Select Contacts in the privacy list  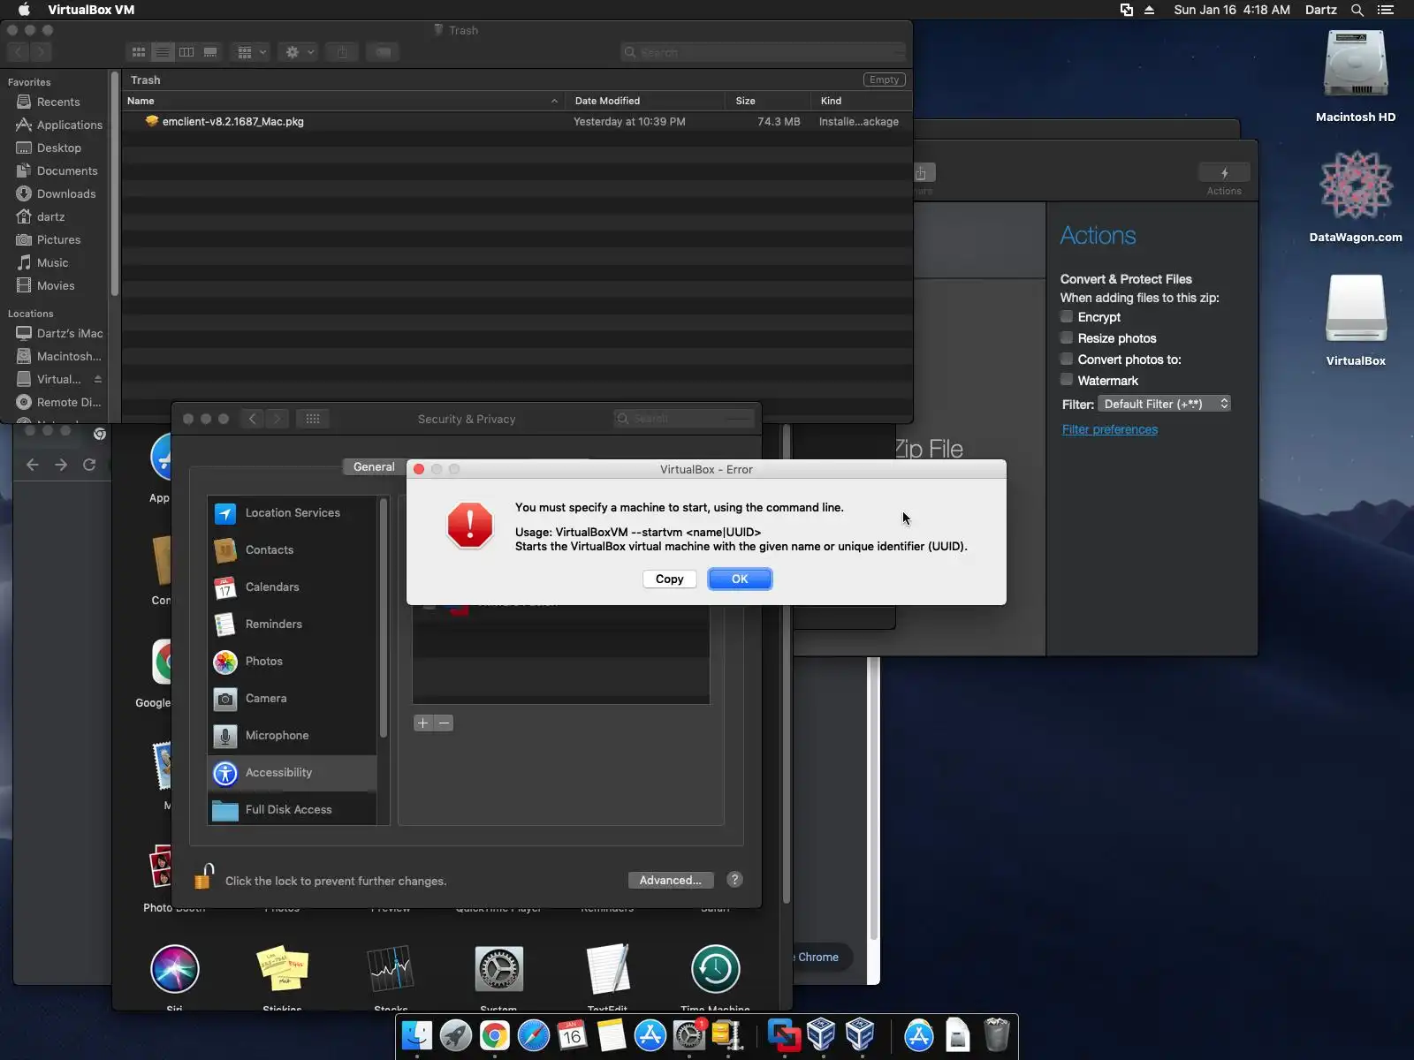(293, 550)
